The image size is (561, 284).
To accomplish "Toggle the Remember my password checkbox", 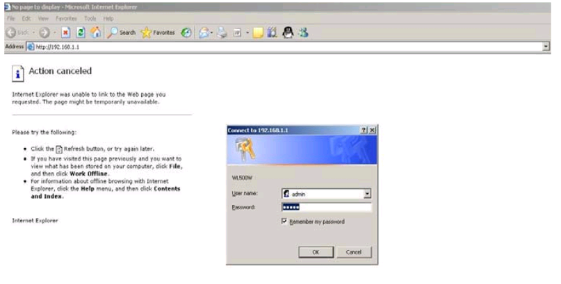I will (284, 222).
